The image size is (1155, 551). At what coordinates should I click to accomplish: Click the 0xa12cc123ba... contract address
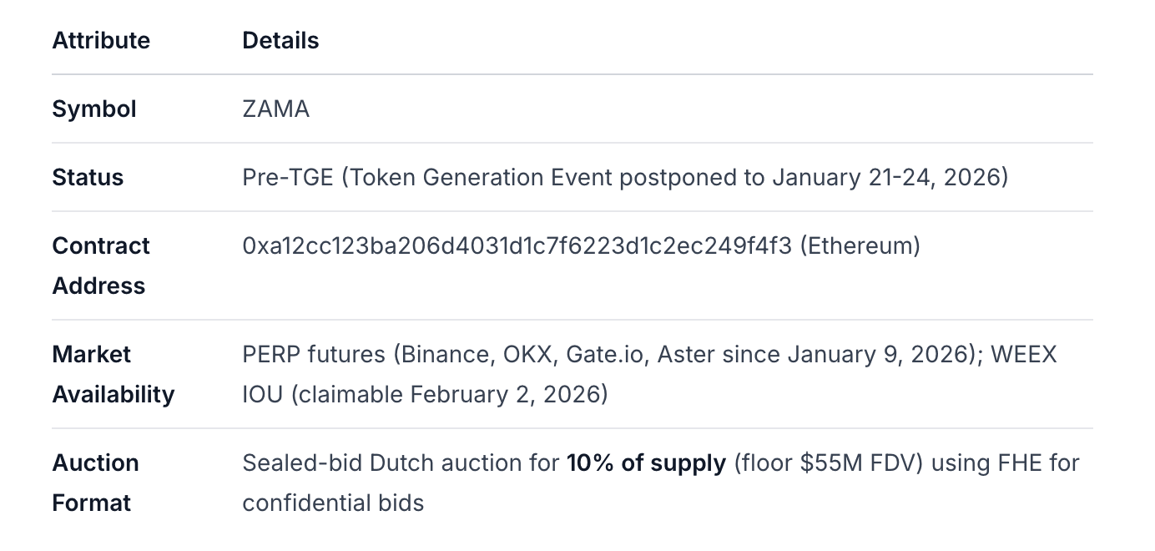point(517,245)
